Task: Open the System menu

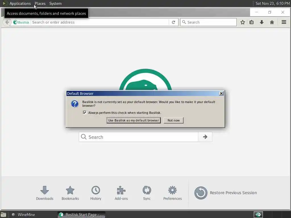Action: pos(55,3)
